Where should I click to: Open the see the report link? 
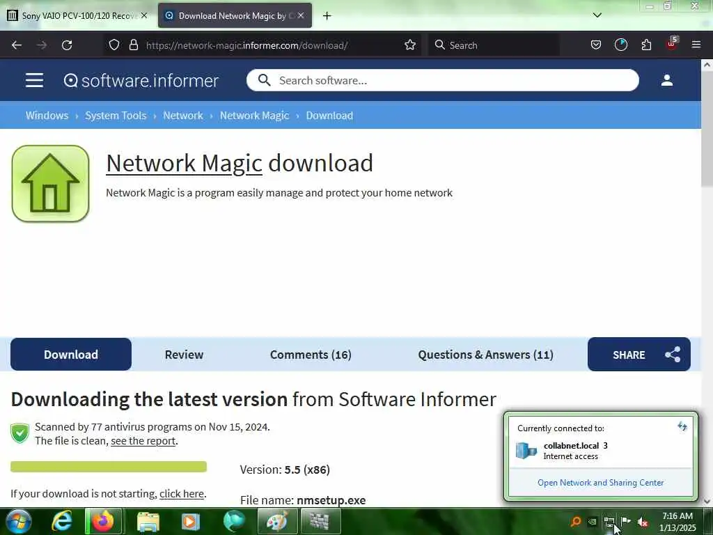[143, 441]
